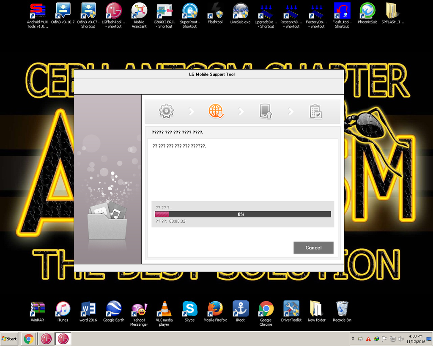
Task: Click the volume speaker tray icon
Action: click(x=400, y=339)
